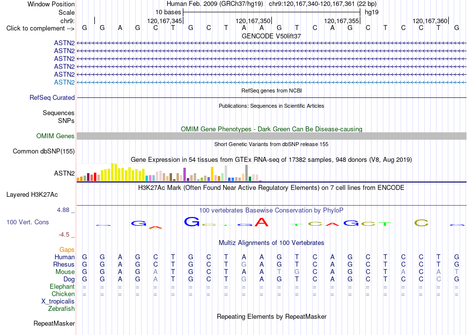467x335 pixels.
Task: Click the 4.88 PhyloP upper value
Action: point(63,210)
